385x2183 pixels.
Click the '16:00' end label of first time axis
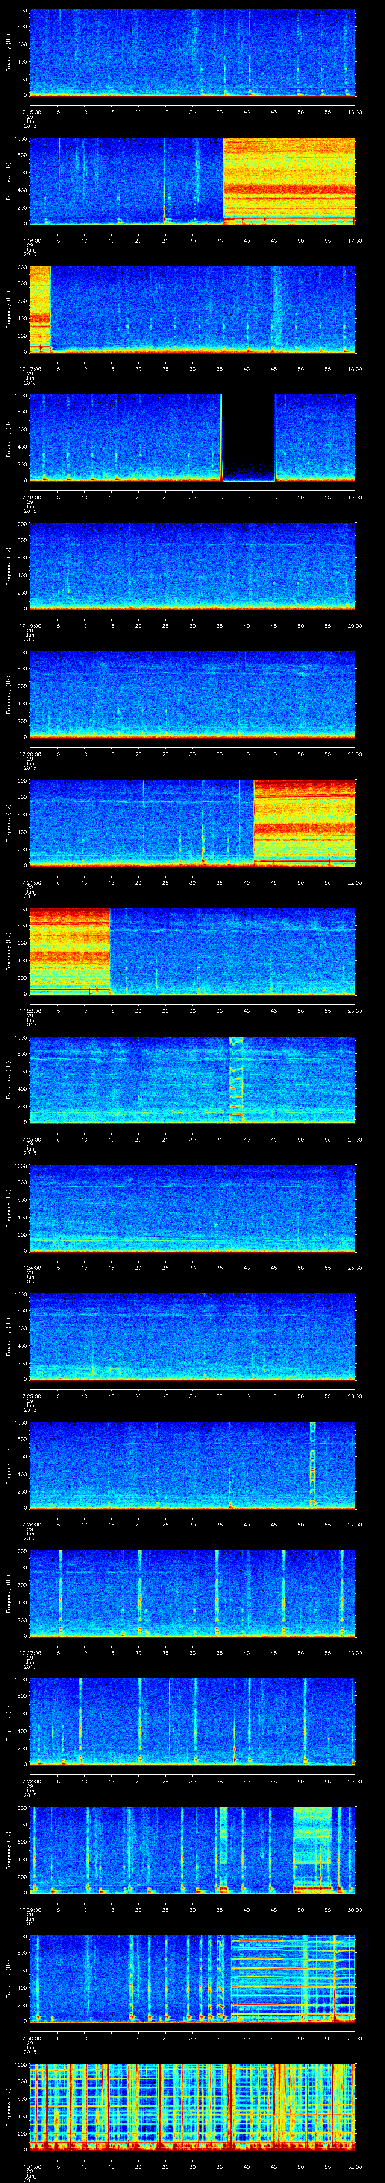[355, 112]
